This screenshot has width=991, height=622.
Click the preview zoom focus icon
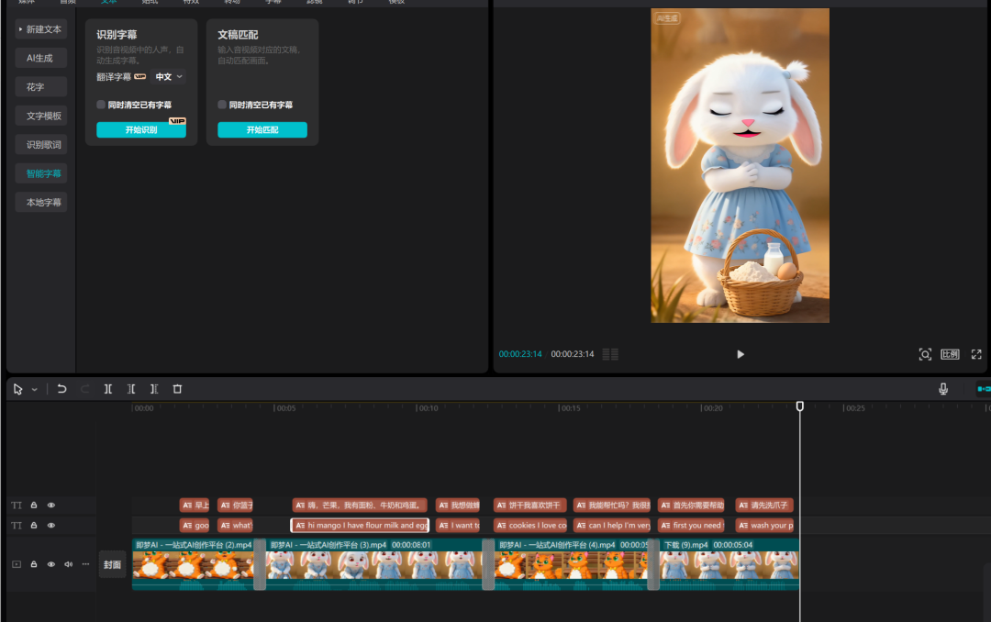pyautogui.click(x=925, y=354)
